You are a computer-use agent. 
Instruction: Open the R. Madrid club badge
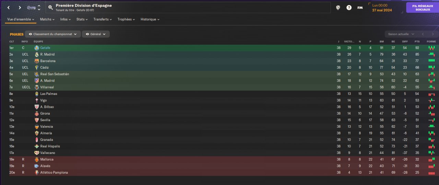pyautogui.click(x=37, y=55)
